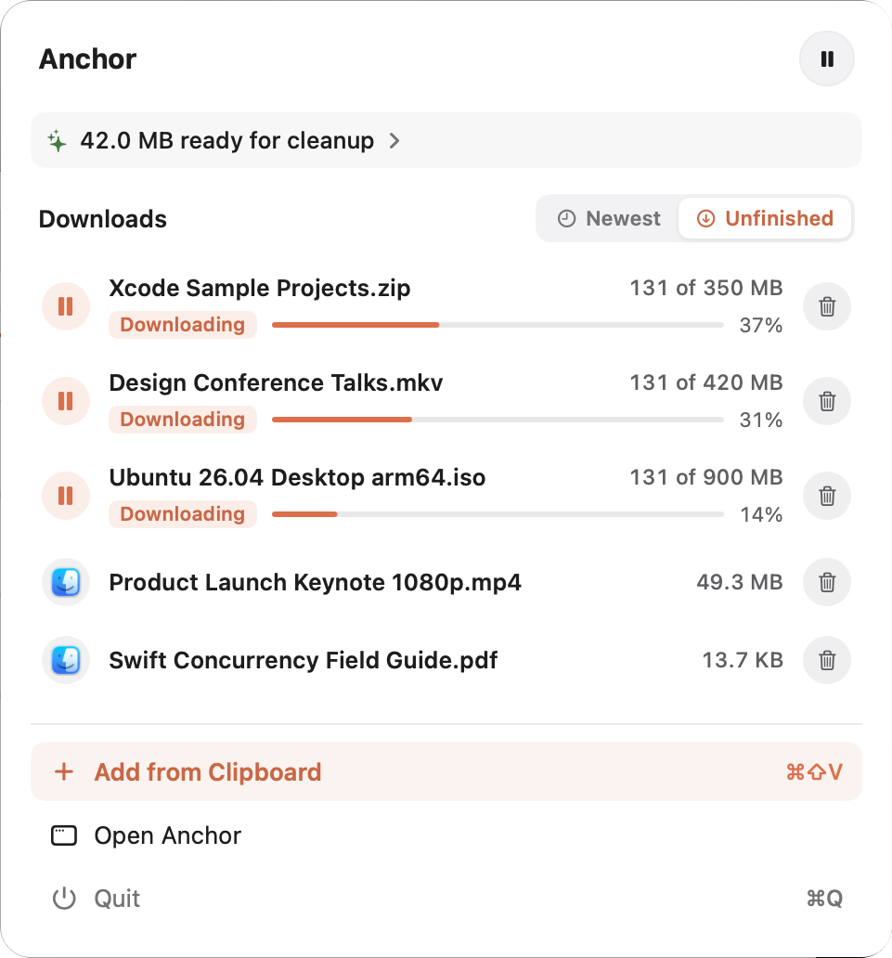
Task: Click the Anchor title heading
Action: coord(87,59)
